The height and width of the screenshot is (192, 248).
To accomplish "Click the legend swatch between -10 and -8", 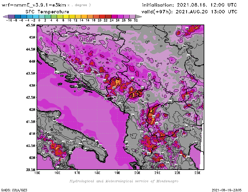I will (12, 16).
